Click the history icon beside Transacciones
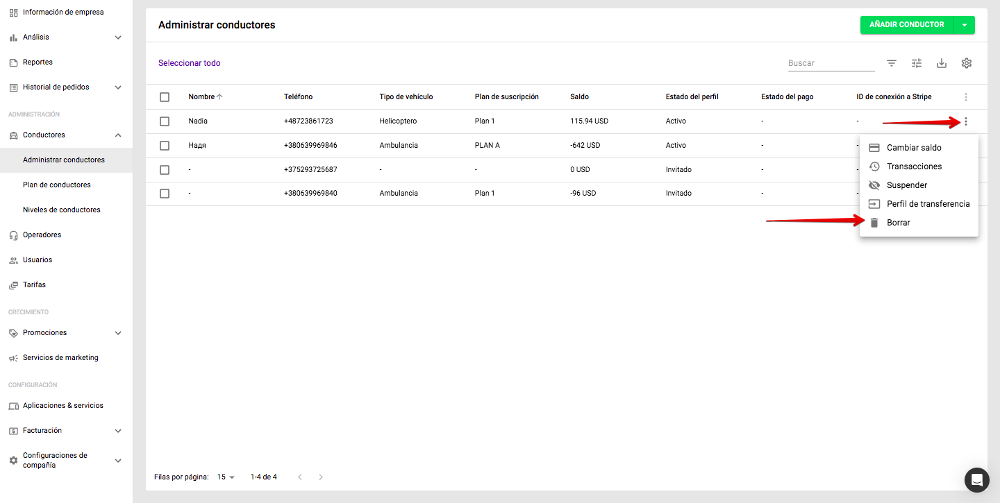 pyautogui.click(x=874, y=167)
